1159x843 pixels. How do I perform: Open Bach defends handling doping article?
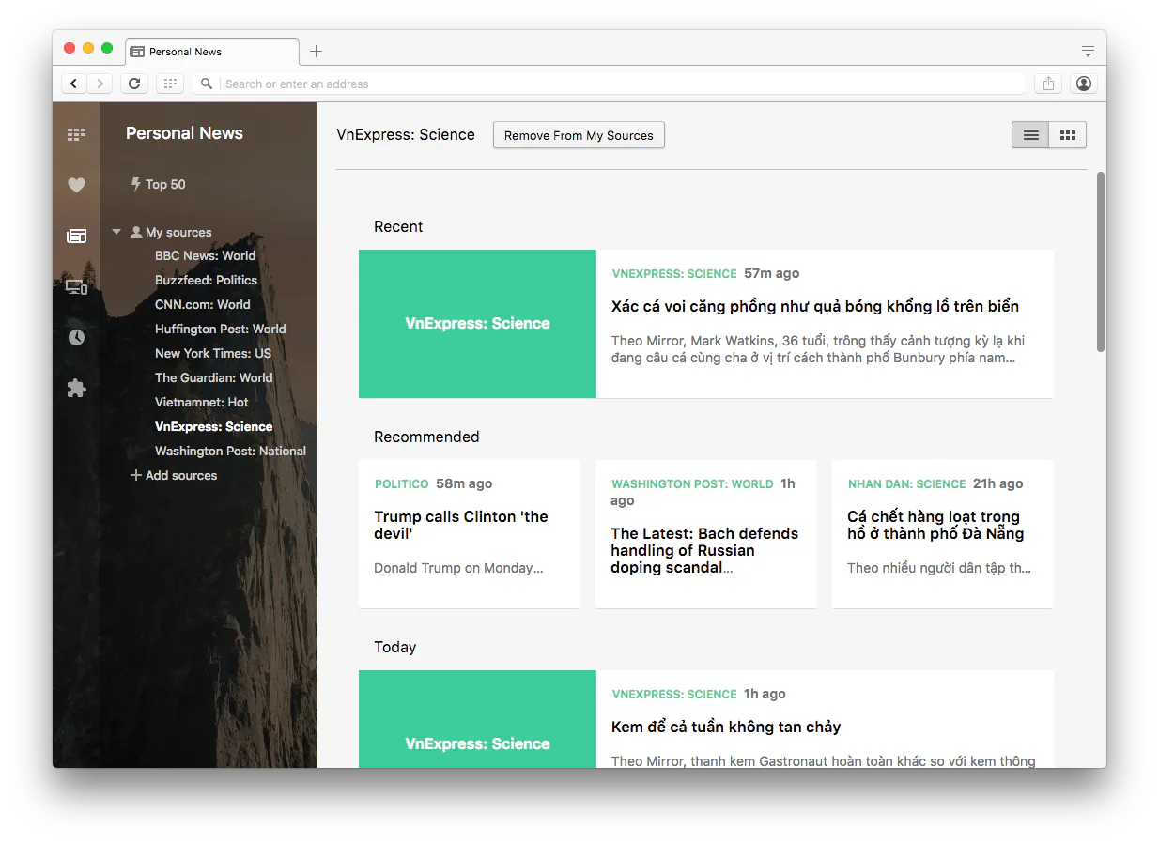706,533
